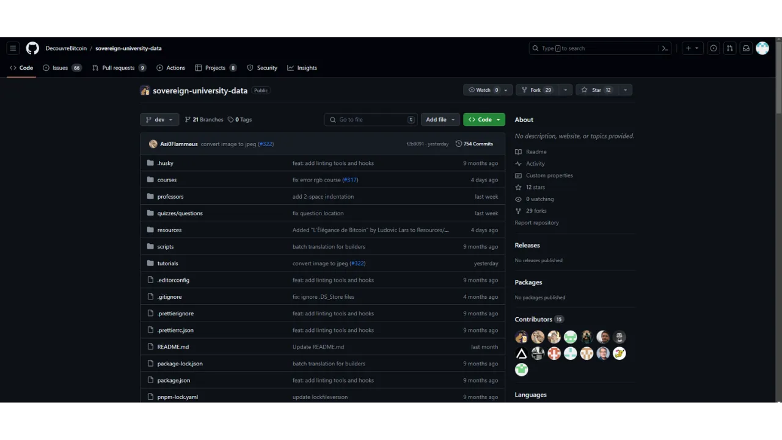Expand the Fork options dropdown arrow
Screen dimensions: 782x440
(565, 90)
